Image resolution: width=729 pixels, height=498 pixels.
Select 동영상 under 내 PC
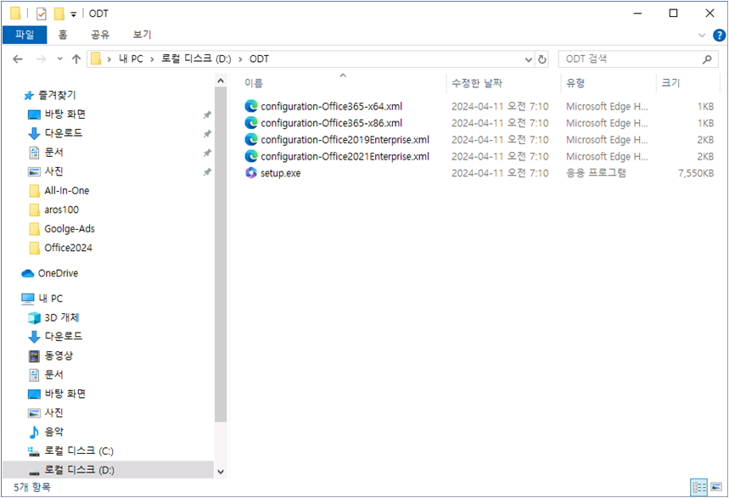tap(51, 355)
